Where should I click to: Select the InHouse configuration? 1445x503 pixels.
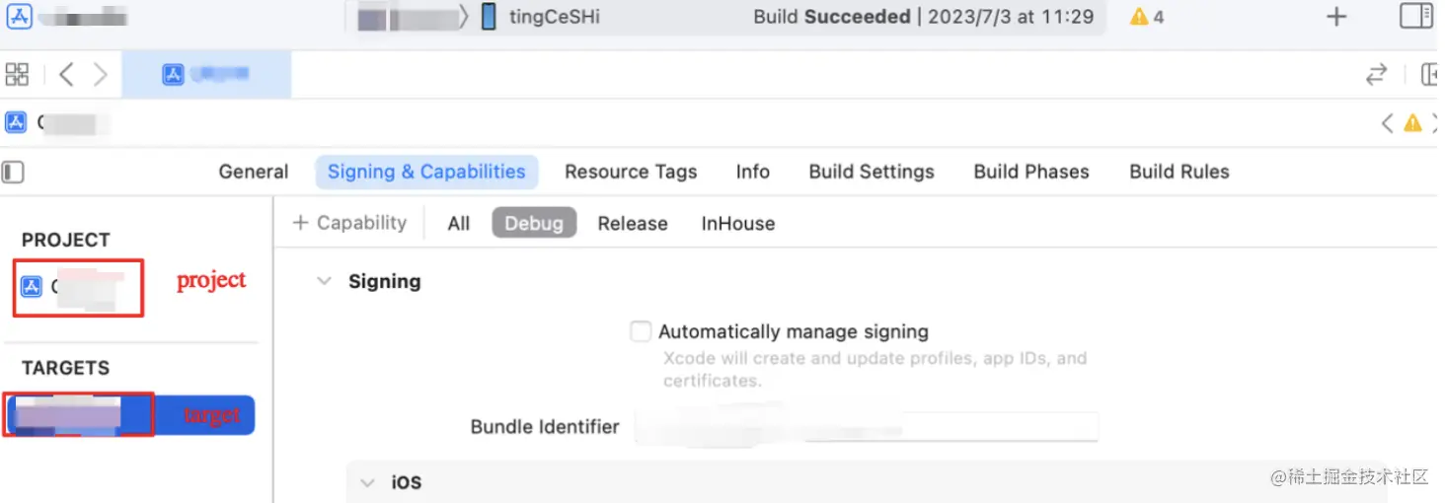(x=737, y=224)
